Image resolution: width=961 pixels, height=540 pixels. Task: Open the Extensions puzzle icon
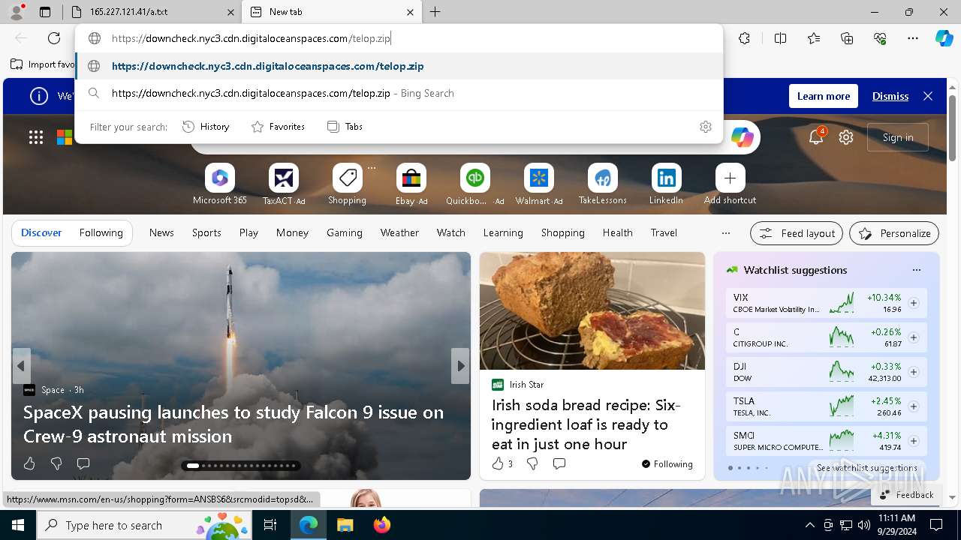[744, 38]
